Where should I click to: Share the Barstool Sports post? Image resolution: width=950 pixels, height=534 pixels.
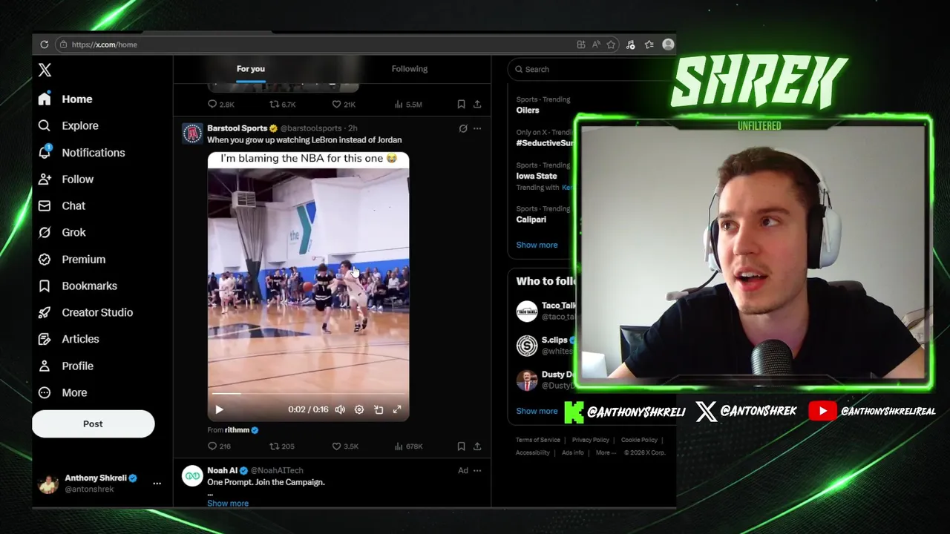pyautogui.click(x=477, y=446)
